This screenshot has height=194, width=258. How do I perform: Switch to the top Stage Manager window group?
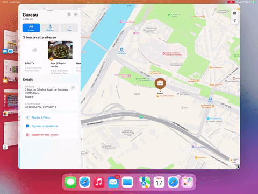point(11,41)
